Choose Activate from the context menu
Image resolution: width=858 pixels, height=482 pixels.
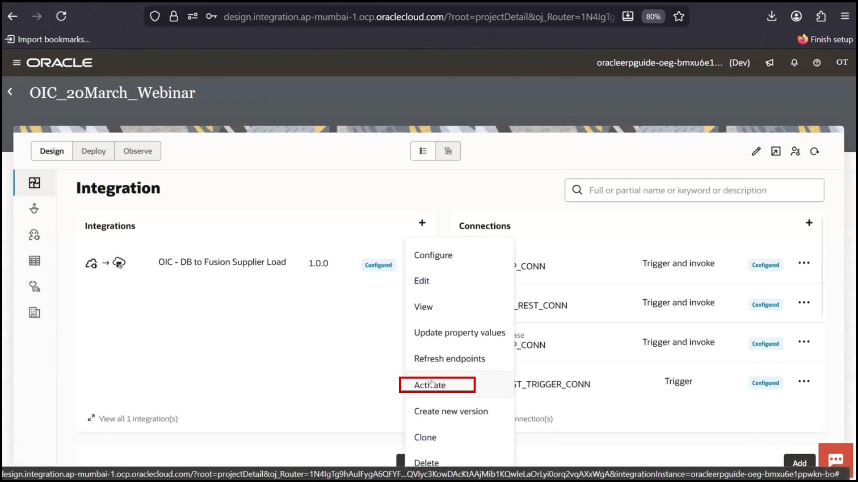459,385
